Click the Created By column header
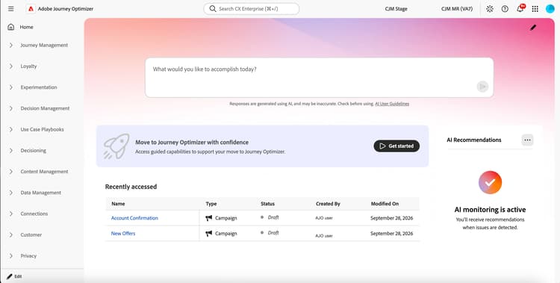This screenshot has height=283, width=560. click(x=328, y=204)
